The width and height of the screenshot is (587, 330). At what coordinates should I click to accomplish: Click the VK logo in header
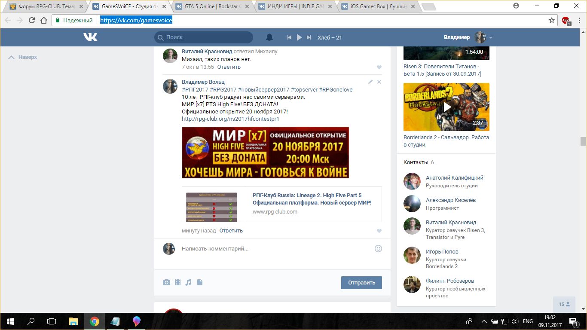pos(90,37)
